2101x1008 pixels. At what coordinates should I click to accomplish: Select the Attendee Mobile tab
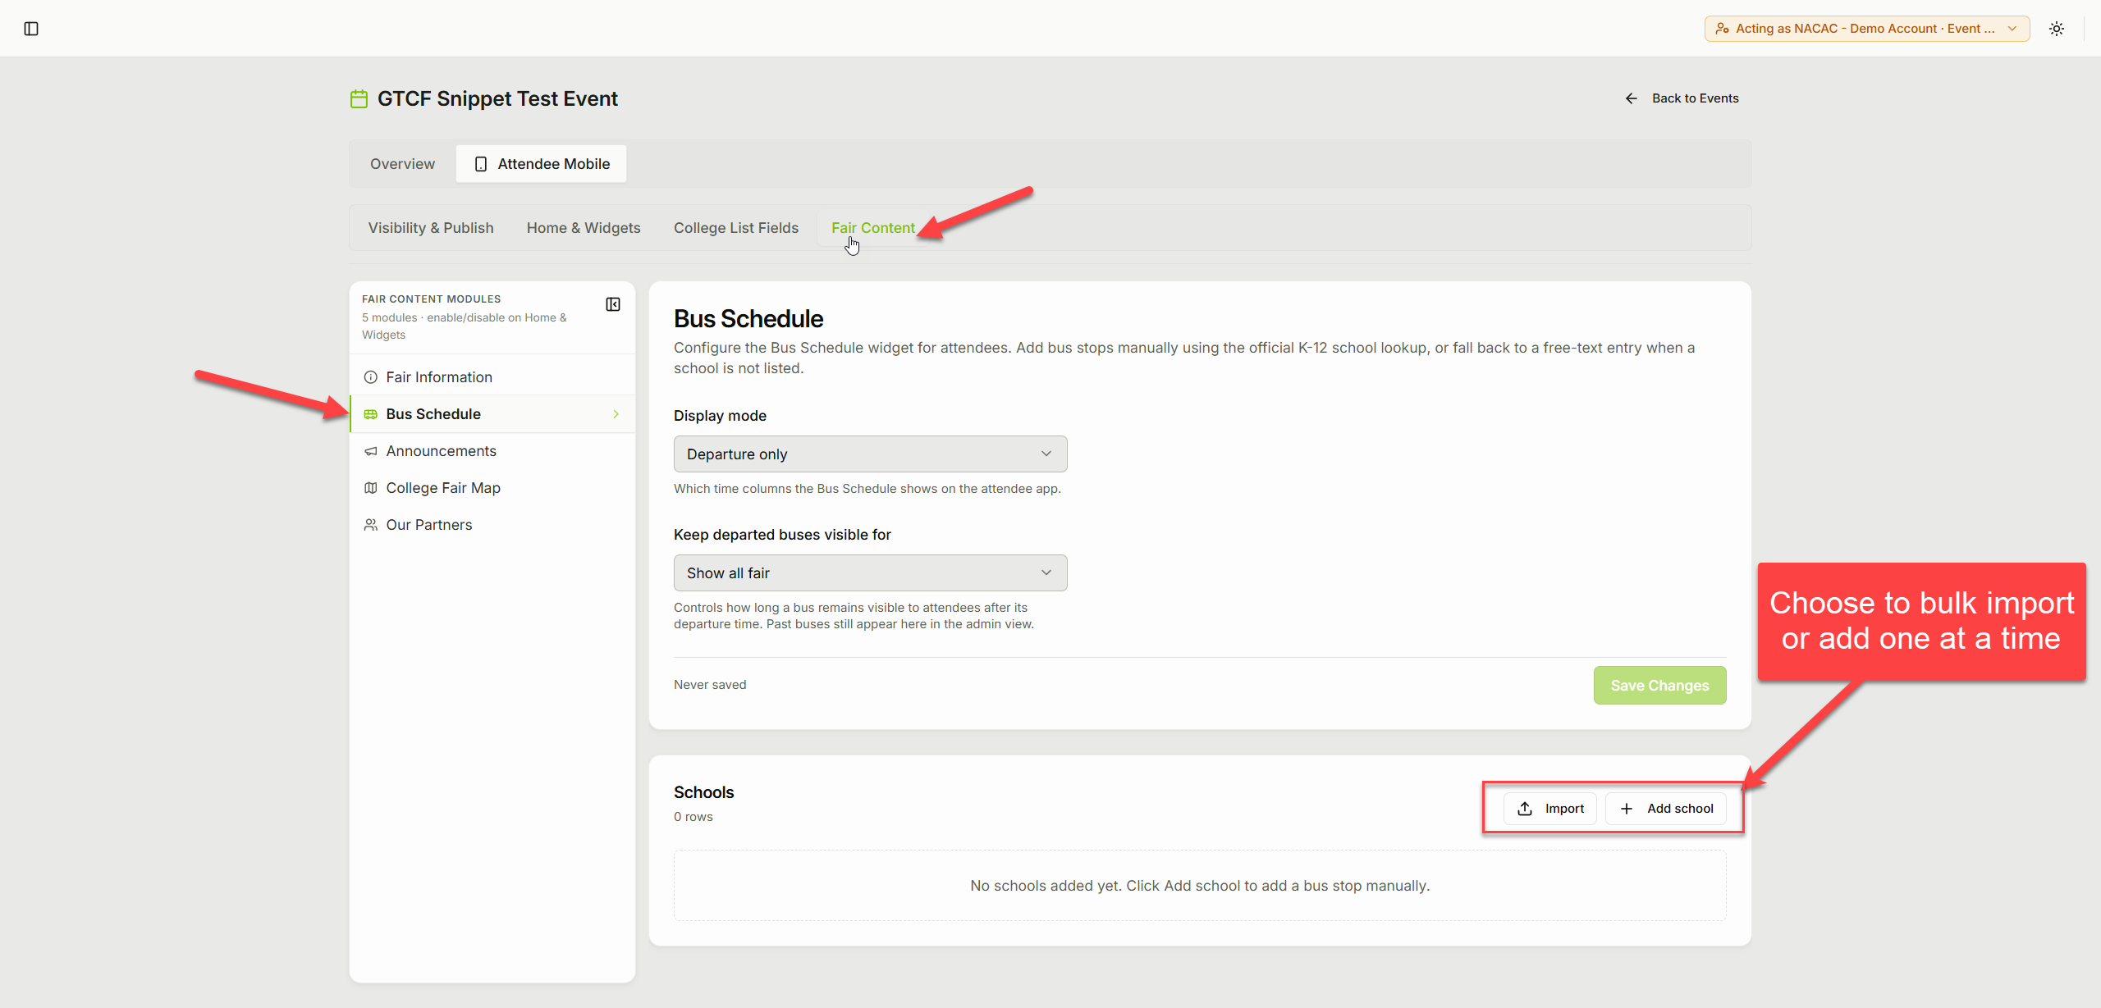(x=542, y=164)
